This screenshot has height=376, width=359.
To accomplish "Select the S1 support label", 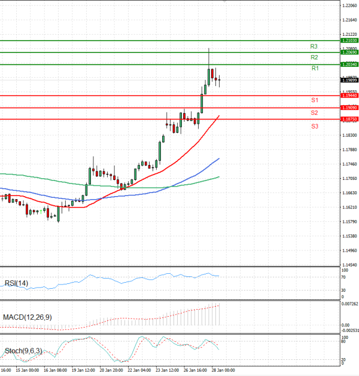I will point(314,100).
